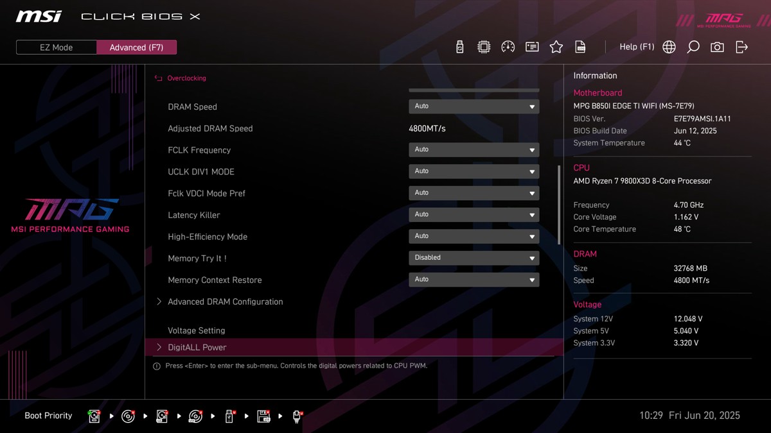Select first hard disk boot device icon
Viewport: 771px width, 433px height.
tap(94, 416)
